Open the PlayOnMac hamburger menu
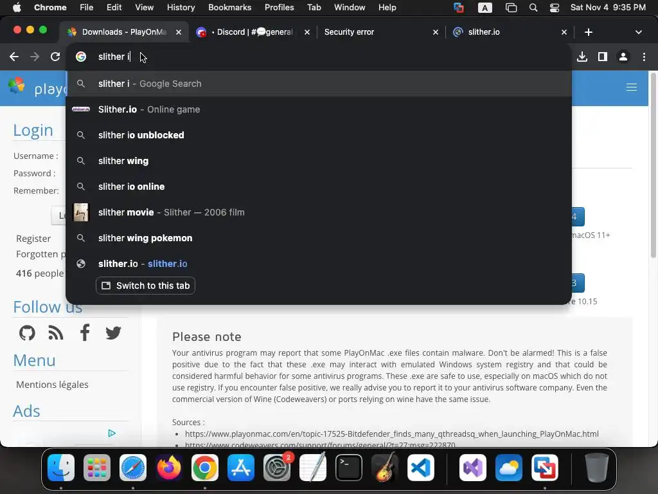Screen dimensions: 658x494 click(x=631, y=87)
